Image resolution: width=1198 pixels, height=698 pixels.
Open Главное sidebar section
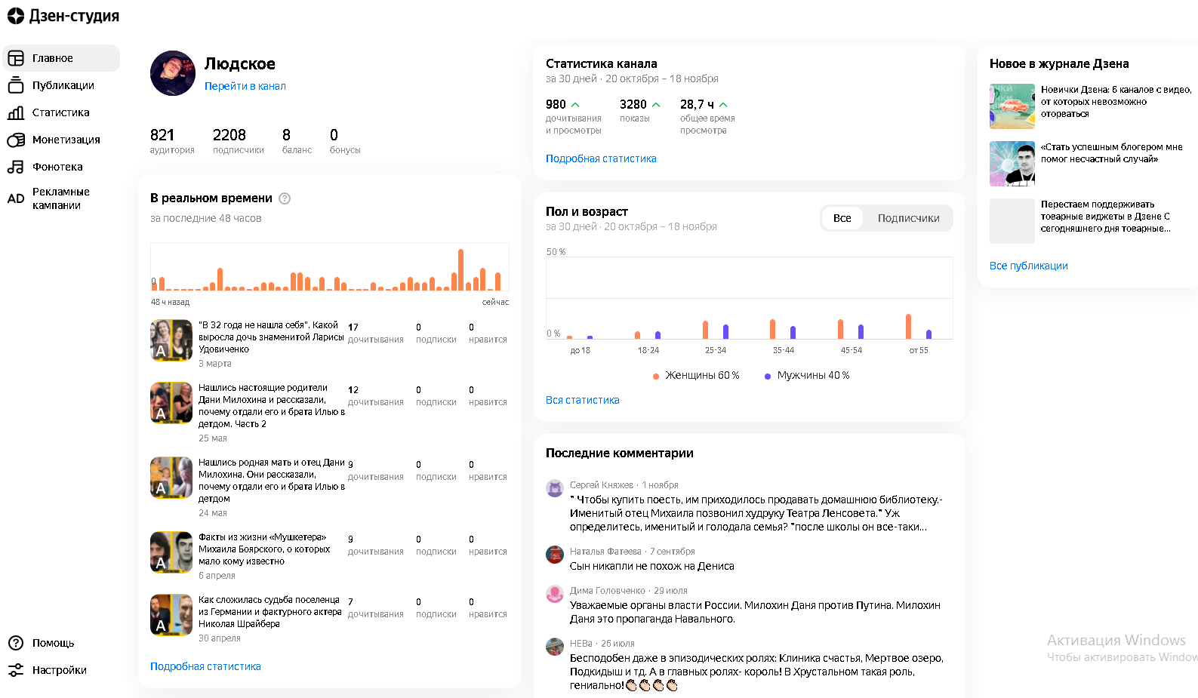pyautogui.click(x=61, y=58)
